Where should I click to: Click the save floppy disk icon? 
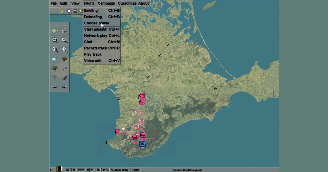point(75,11)
